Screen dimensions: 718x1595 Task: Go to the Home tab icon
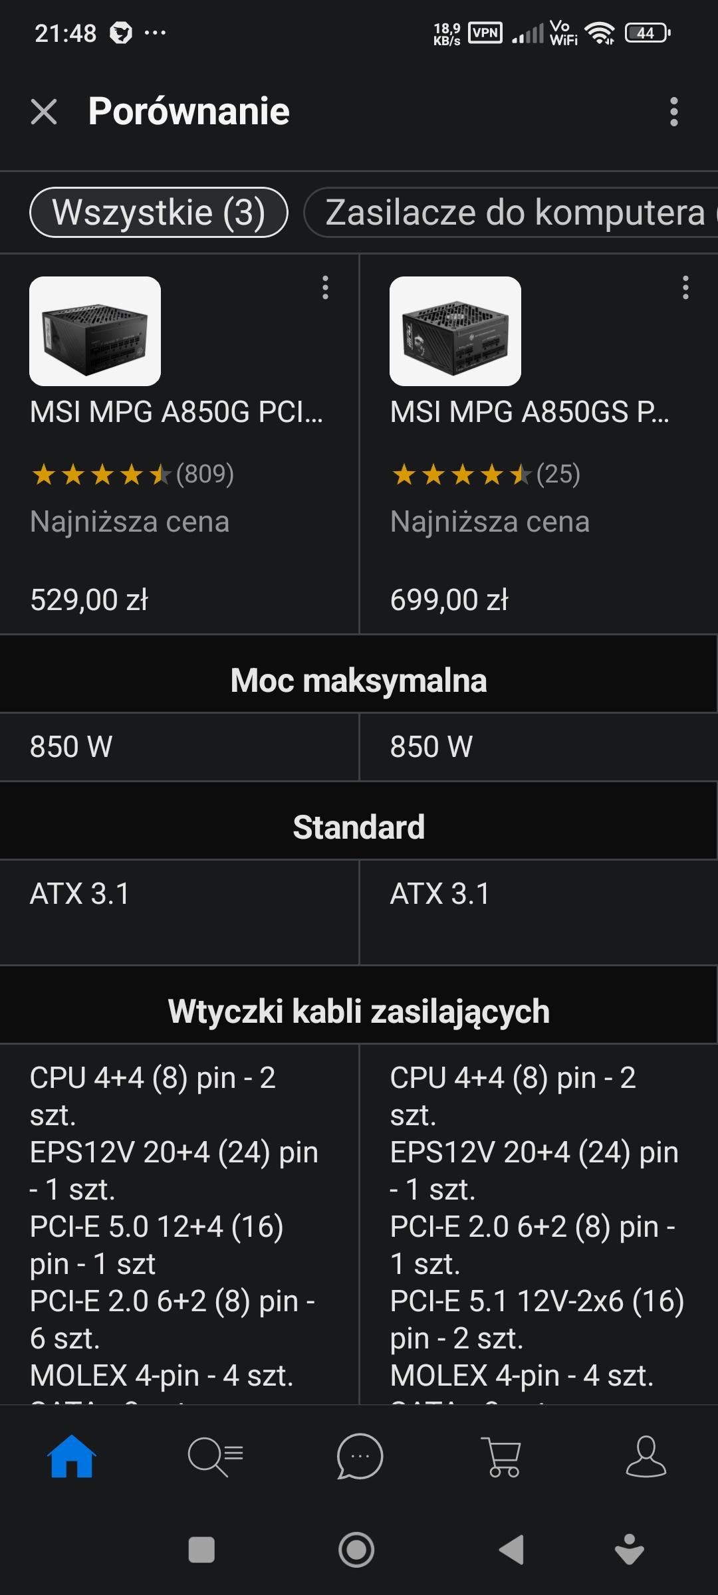[x=72, y=1456]
